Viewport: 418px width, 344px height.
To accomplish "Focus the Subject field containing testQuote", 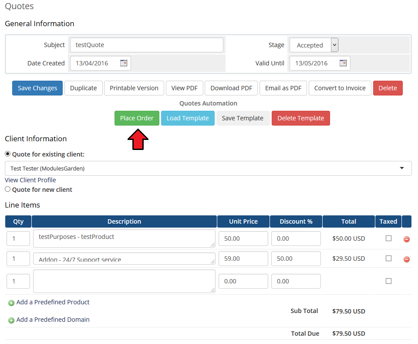I will click(x=147, y=45).
